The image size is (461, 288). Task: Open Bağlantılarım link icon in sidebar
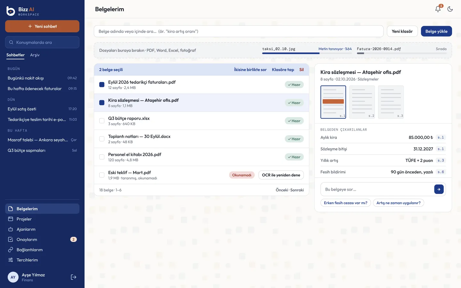11,250
